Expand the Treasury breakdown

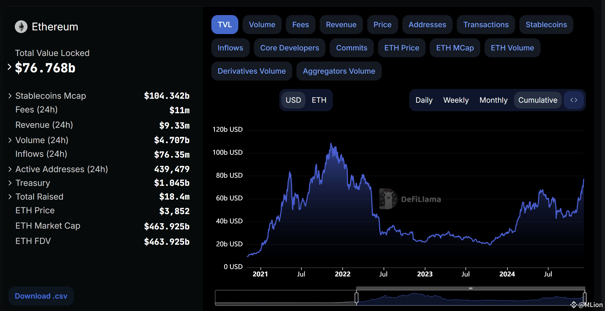pos(10,183)
